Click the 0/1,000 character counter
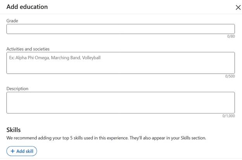Screen dimensions: 242x160 click(x=228, y=116)
